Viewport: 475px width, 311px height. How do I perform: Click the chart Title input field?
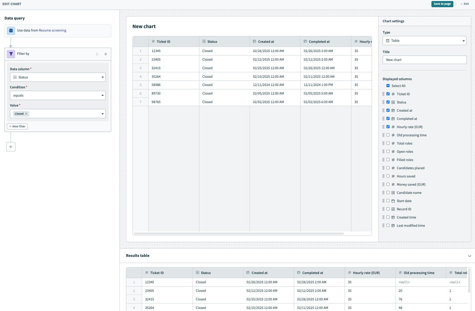point(425,60)
